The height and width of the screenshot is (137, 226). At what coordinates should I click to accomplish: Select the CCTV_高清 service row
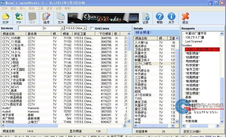click(64, 91)
